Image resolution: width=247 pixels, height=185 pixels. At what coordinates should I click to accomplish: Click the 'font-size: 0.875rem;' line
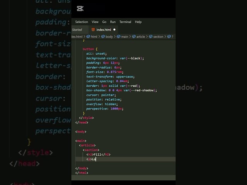105,72
